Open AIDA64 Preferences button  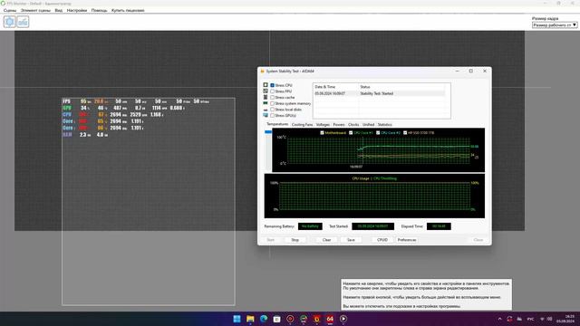click(407, 240)
